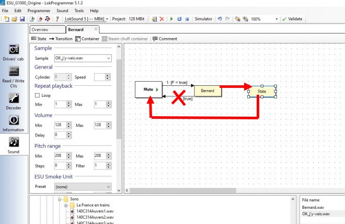Open the Help menu
This screenshot has height=224, width=345.
pyautogui.click(x=94, y=11)
